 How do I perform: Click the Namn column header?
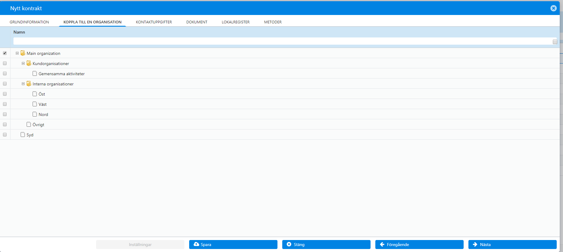tap(19, 32)
